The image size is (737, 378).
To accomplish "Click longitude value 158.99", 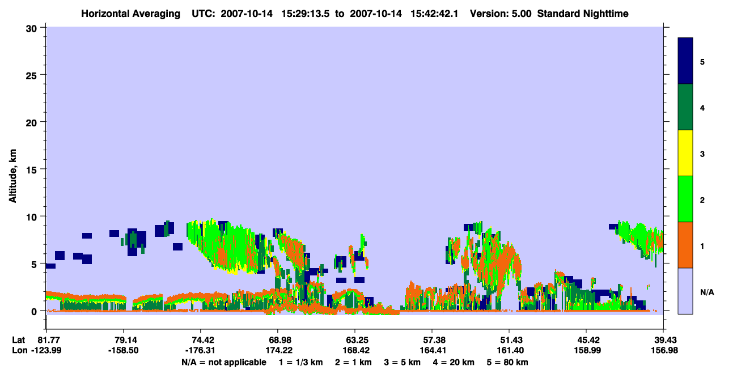I will [586, 350].
